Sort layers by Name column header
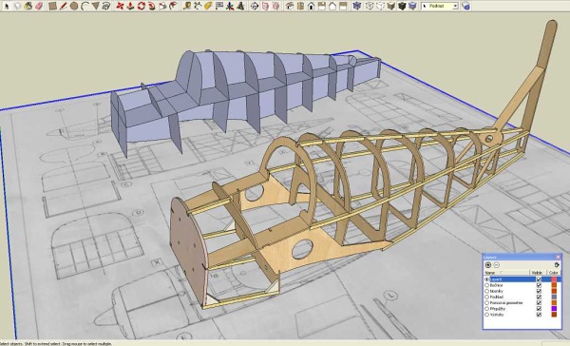 tap(506, 273)
